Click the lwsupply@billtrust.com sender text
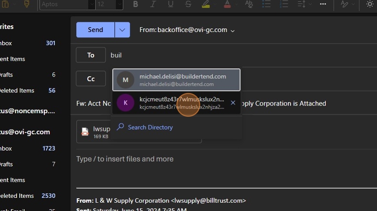 (x=209, y=200)
